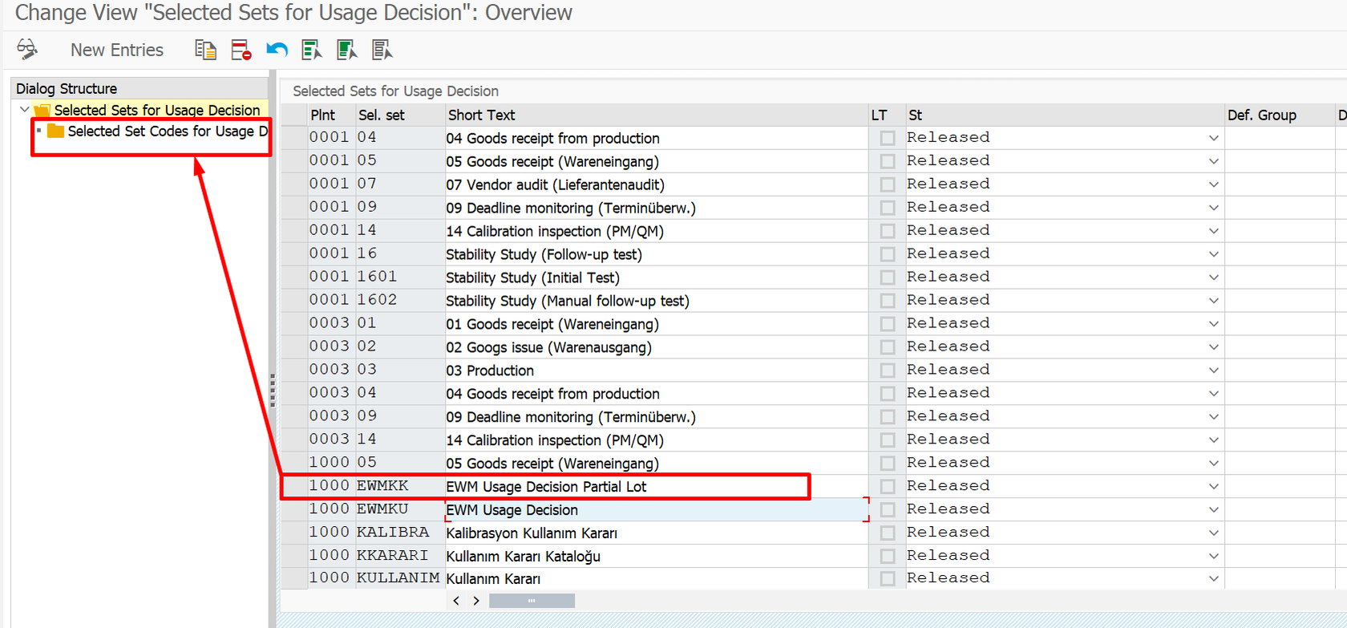Click selected set code EWMKU
Image resolution: width=1347 pixels, height=628 pixels.
(x=382, y=509)
